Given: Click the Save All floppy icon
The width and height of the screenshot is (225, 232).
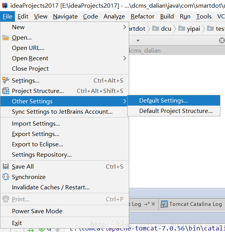Looking at the screenshot, I should pyautogui.click(x=6, y=166).
